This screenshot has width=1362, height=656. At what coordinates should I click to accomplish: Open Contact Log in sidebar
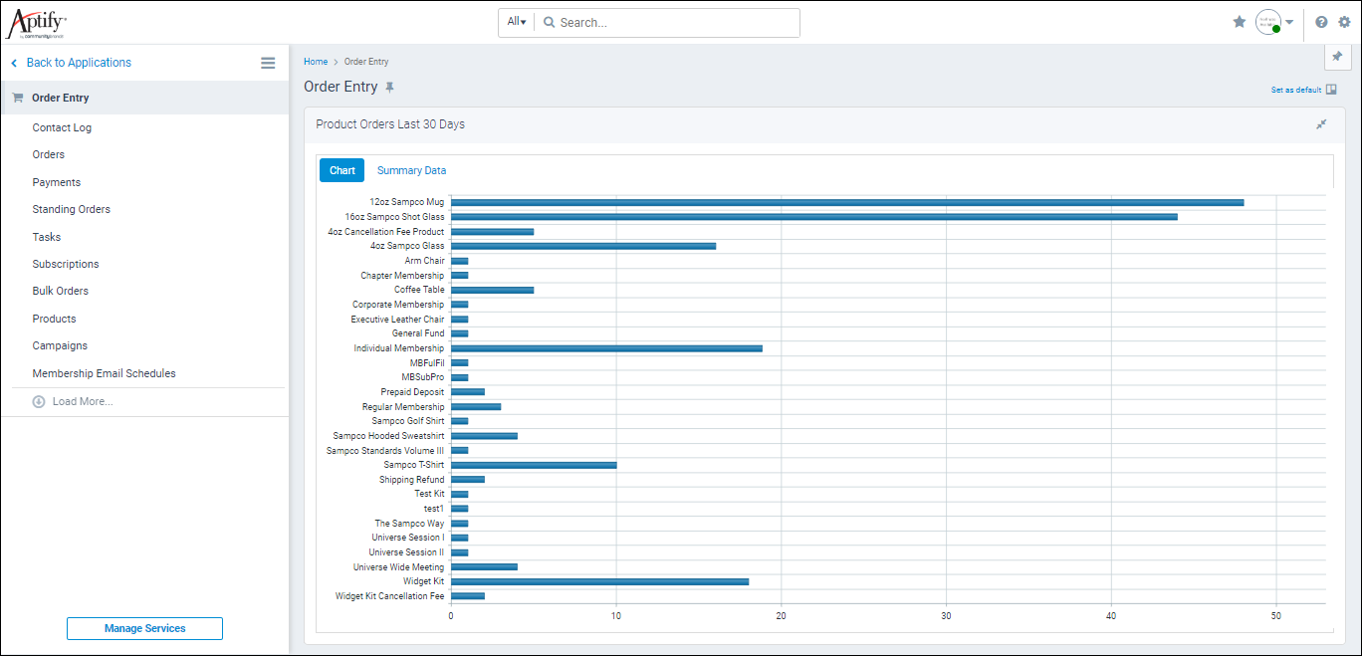tap(62, 127)
